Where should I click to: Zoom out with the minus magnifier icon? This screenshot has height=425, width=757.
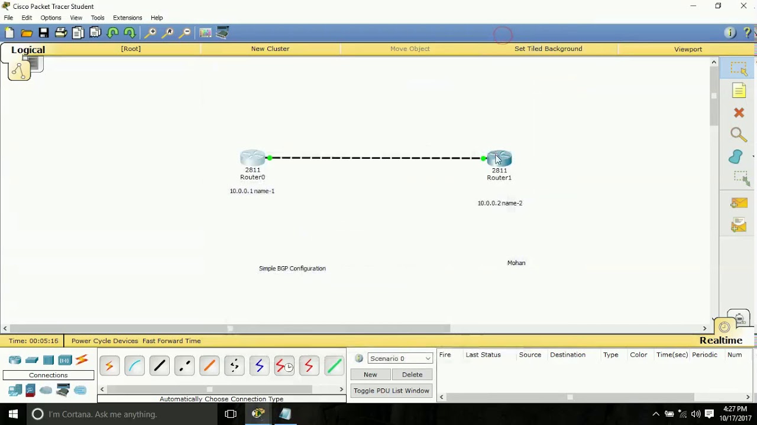tap(185, 33)
